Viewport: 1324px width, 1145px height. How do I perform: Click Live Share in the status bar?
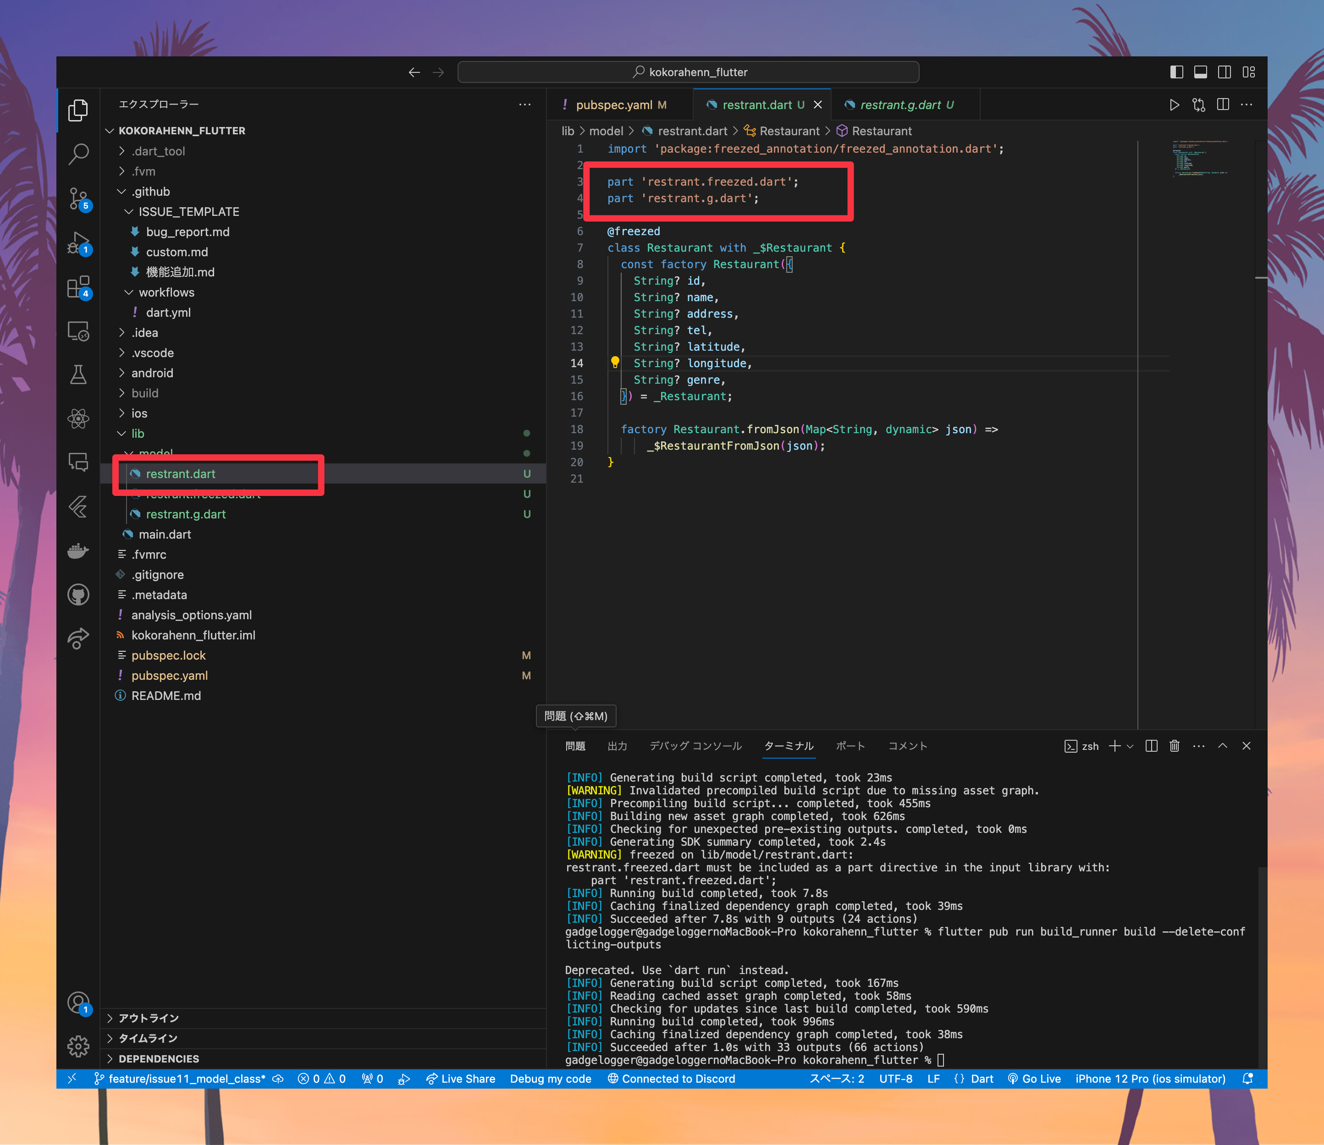pyautogui.click(x=461, y=1079)
